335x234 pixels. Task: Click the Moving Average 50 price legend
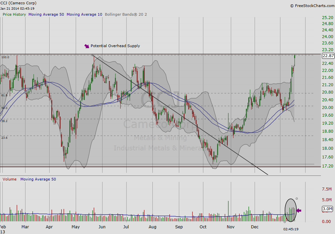pyautogui.click(x=46, y=14)
